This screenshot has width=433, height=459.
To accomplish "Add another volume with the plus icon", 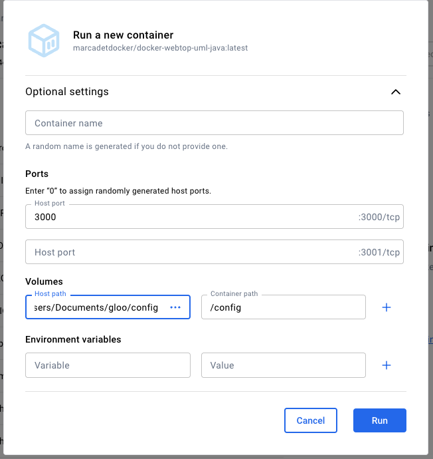I will tap(387, 307).
